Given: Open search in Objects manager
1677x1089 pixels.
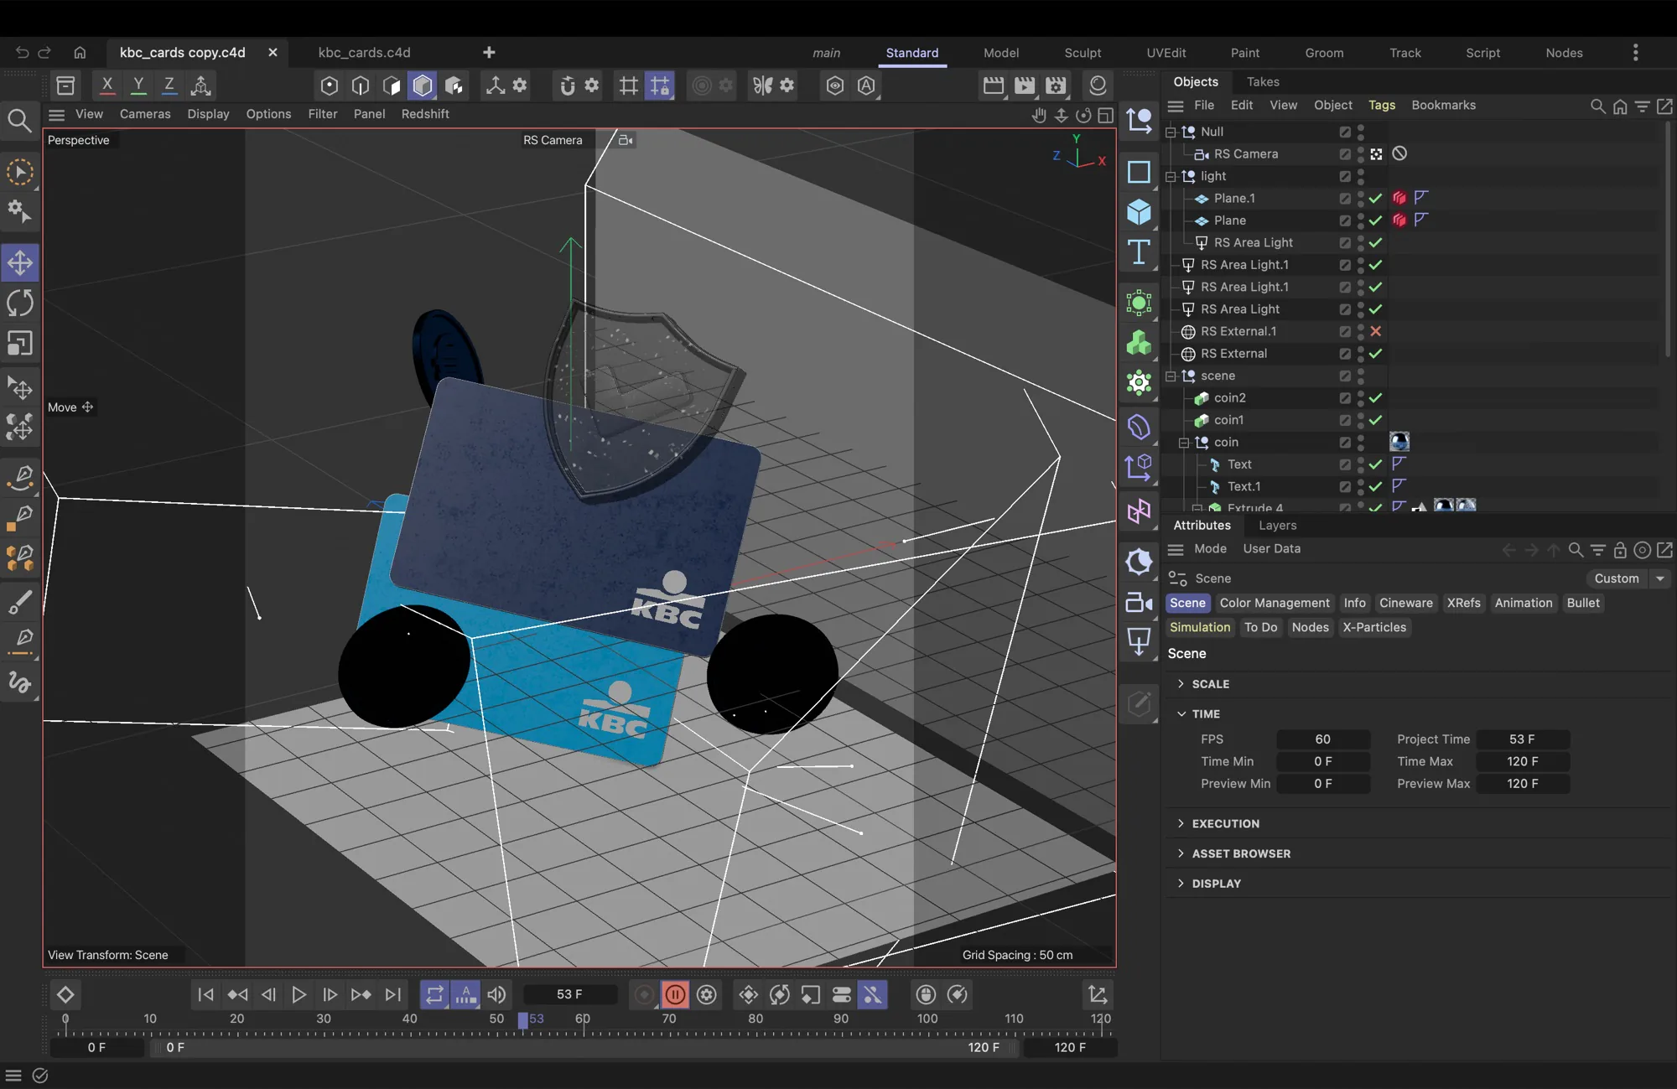Looking at the screenshot, I should (x=1598, y=106).
